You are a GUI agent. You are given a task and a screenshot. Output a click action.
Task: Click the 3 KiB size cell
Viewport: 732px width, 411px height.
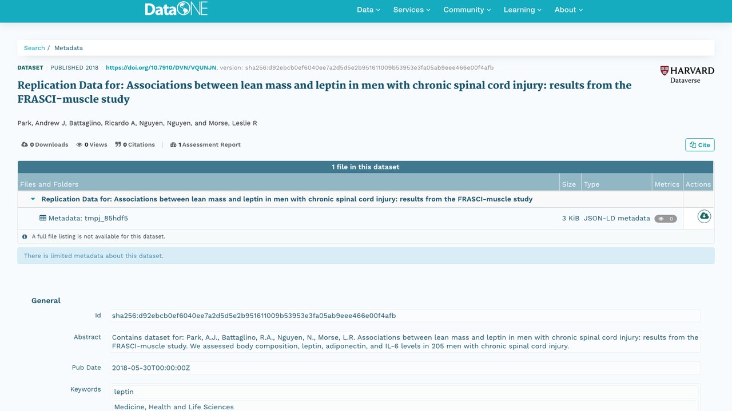(x=570, y=218)
